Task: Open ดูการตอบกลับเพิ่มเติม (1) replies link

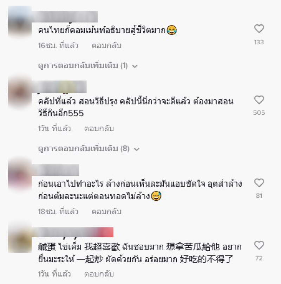Action: [83, 65]
